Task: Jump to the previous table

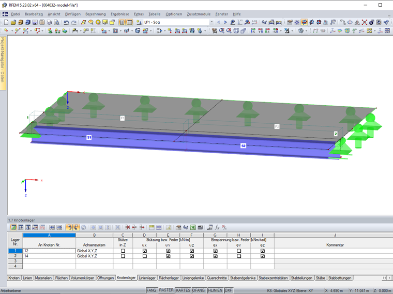Action: (x=52, y=227)
